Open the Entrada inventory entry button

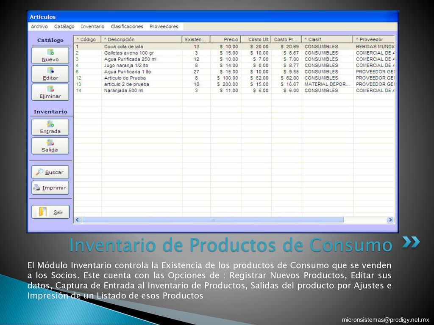[x=50, y=127]
